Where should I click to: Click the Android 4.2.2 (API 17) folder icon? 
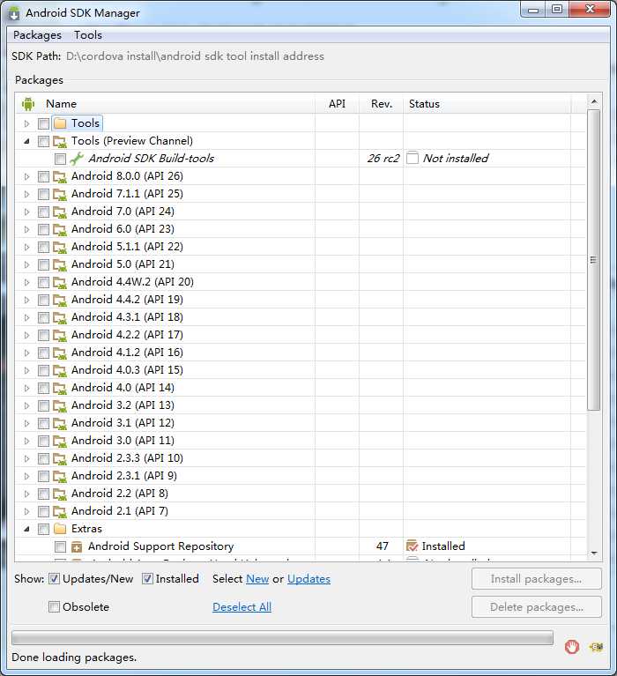click(x=60, y=336)
